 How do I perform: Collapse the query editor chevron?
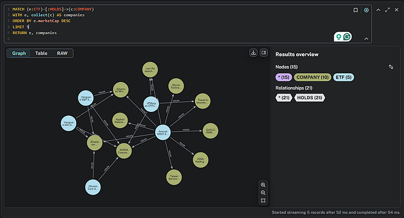366,39
